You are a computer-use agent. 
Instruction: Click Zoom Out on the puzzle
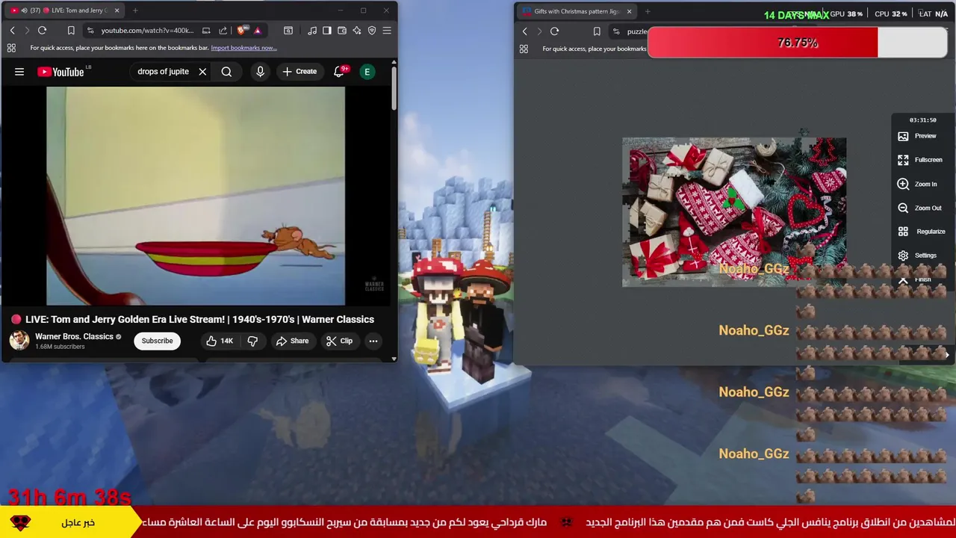[920, 208]
